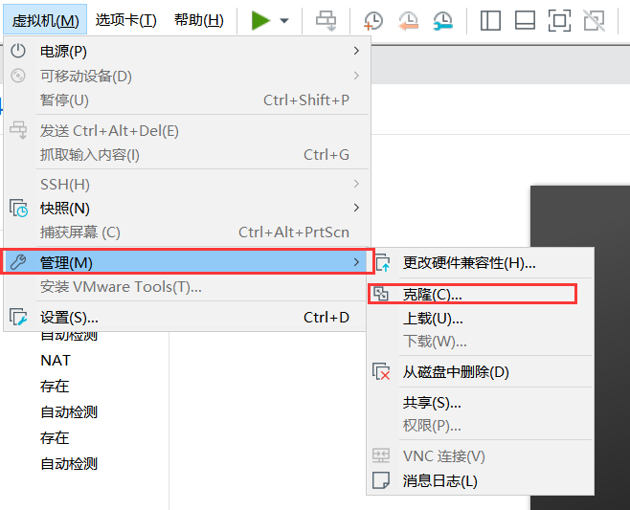Select 安装 VMware Tools(T)... entry
The height and width of the screenshot is (510, 630).
[x=187, y=287]
